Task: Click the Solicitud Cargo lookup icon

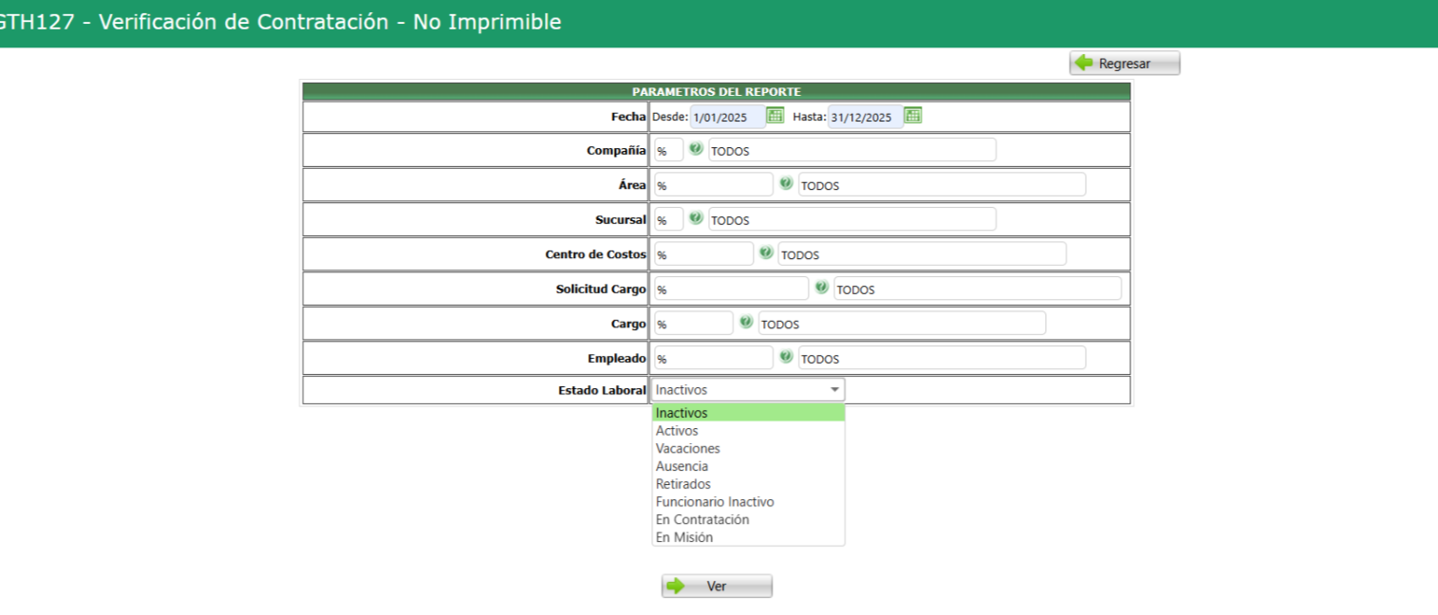Action: (821, 288)
